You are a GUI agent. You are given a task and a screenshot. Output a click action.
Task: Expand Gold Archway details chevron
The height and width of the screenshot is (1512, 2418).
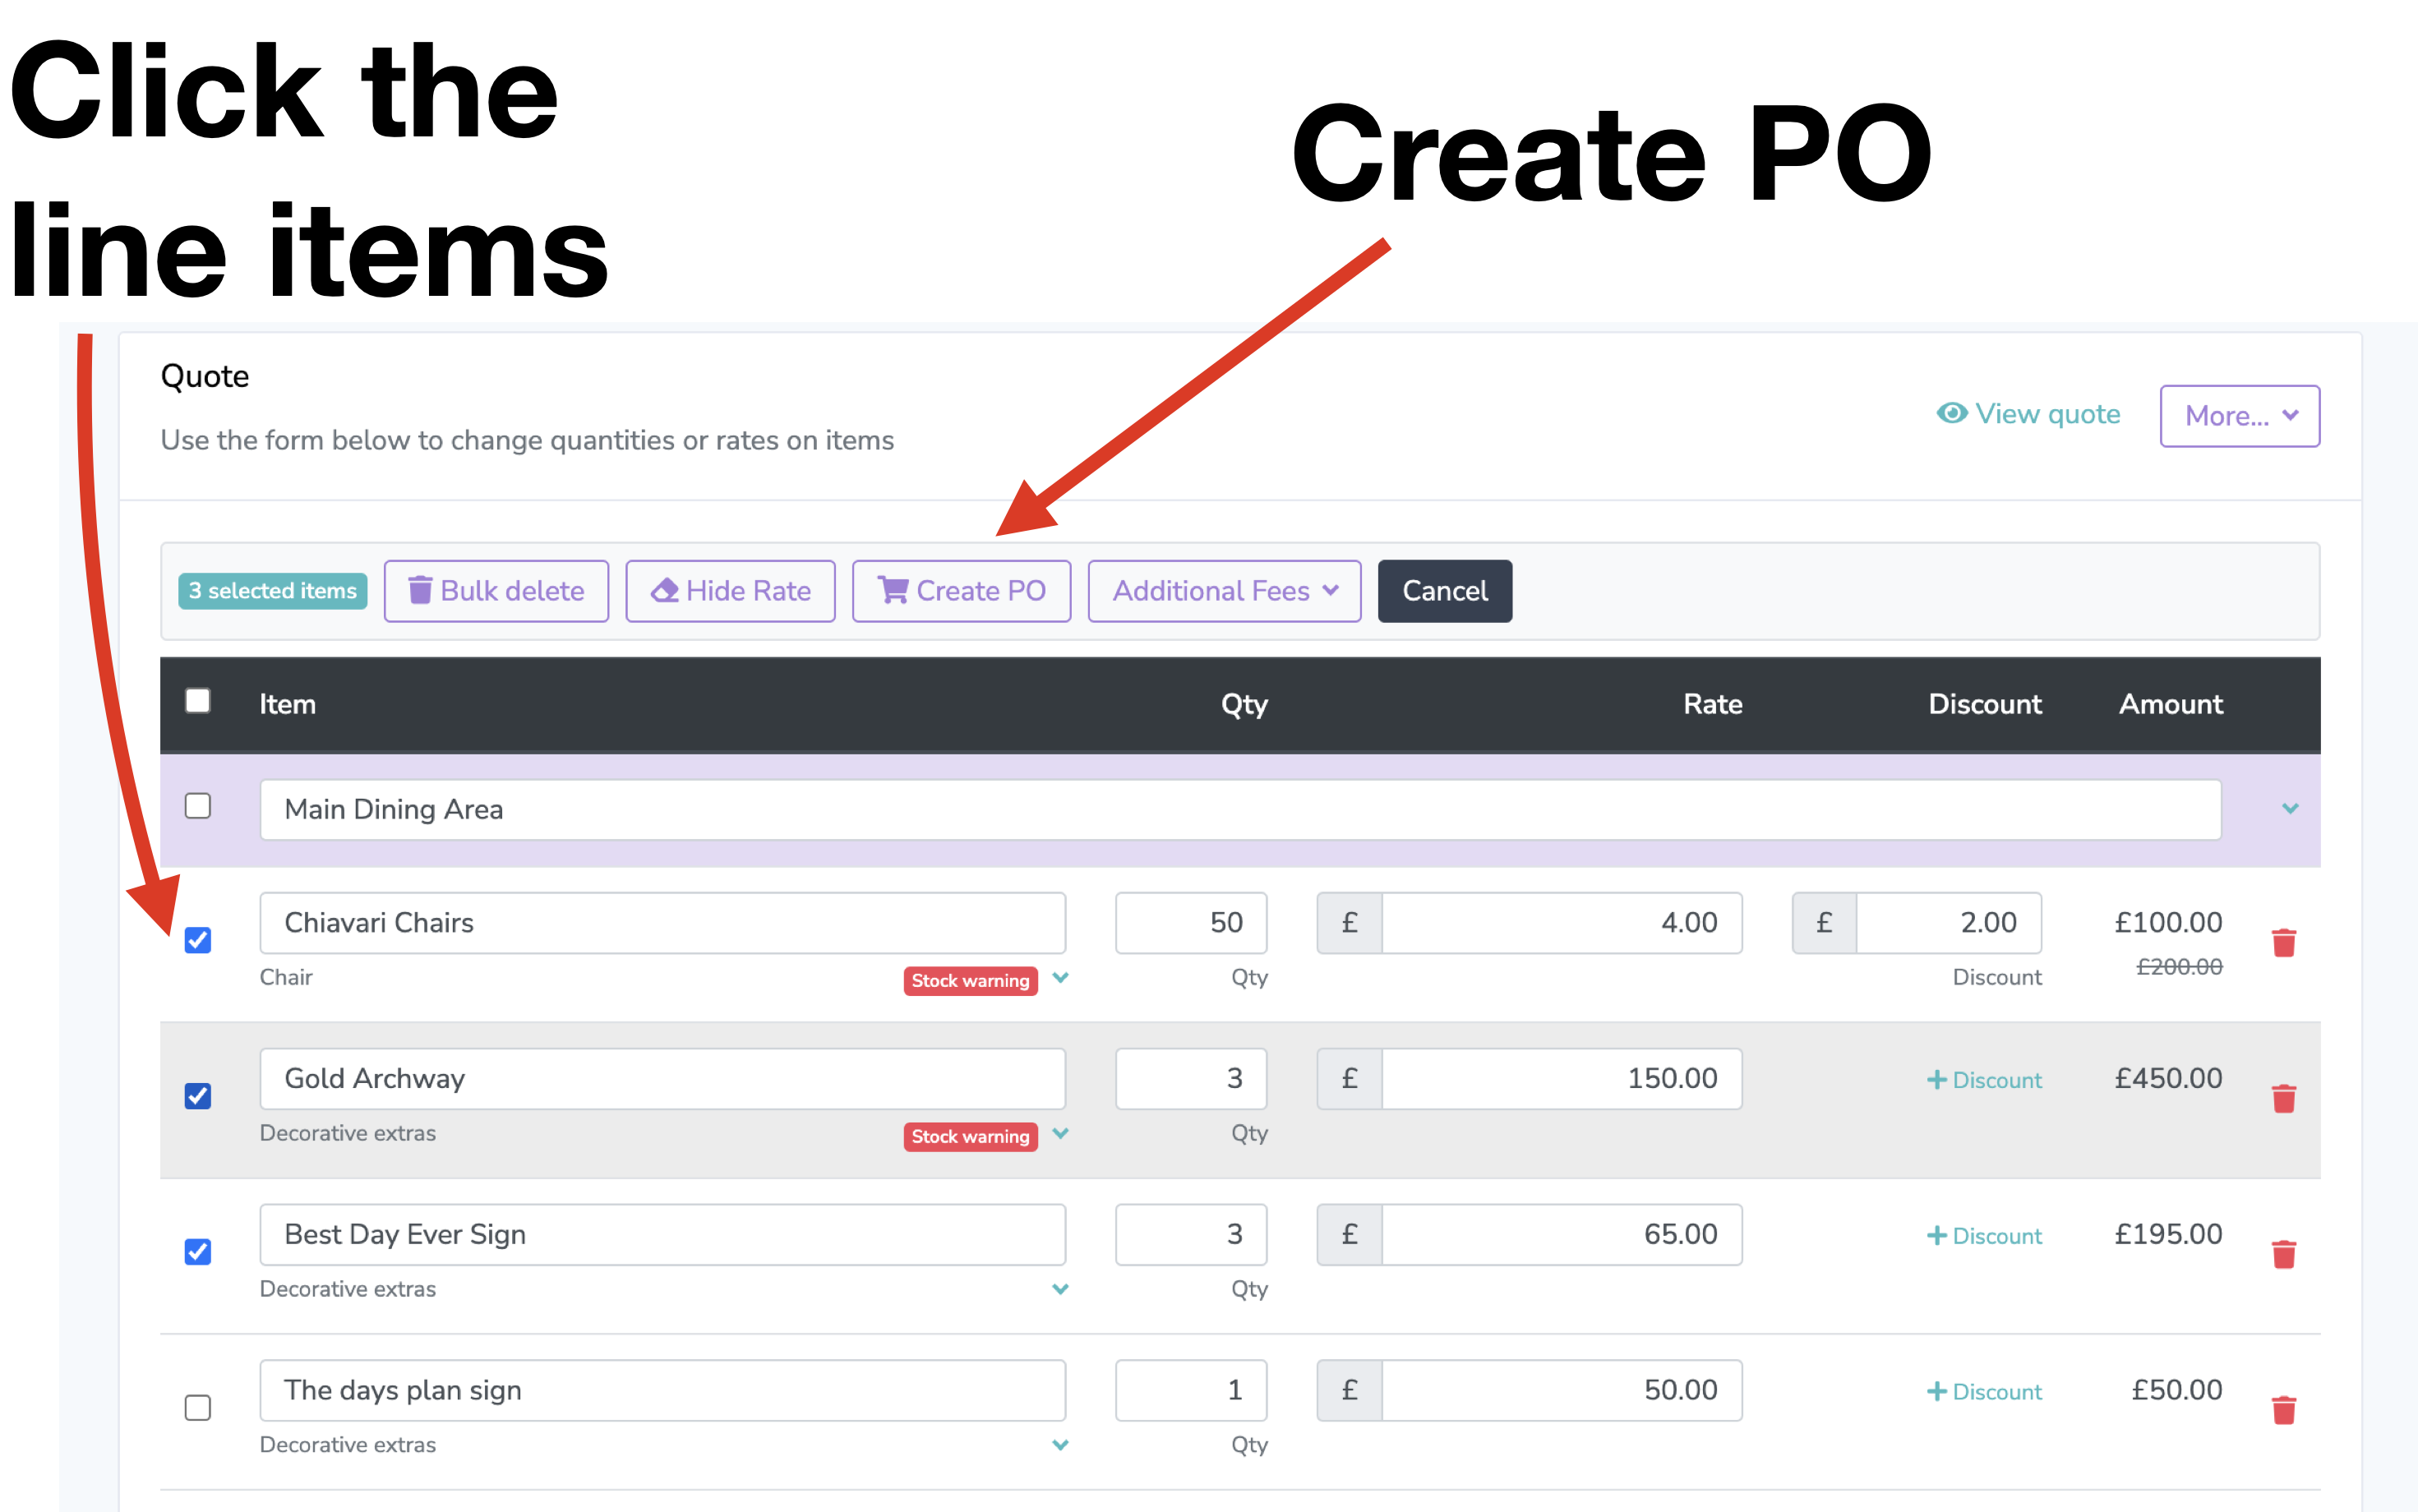tap(1061, 1134)
